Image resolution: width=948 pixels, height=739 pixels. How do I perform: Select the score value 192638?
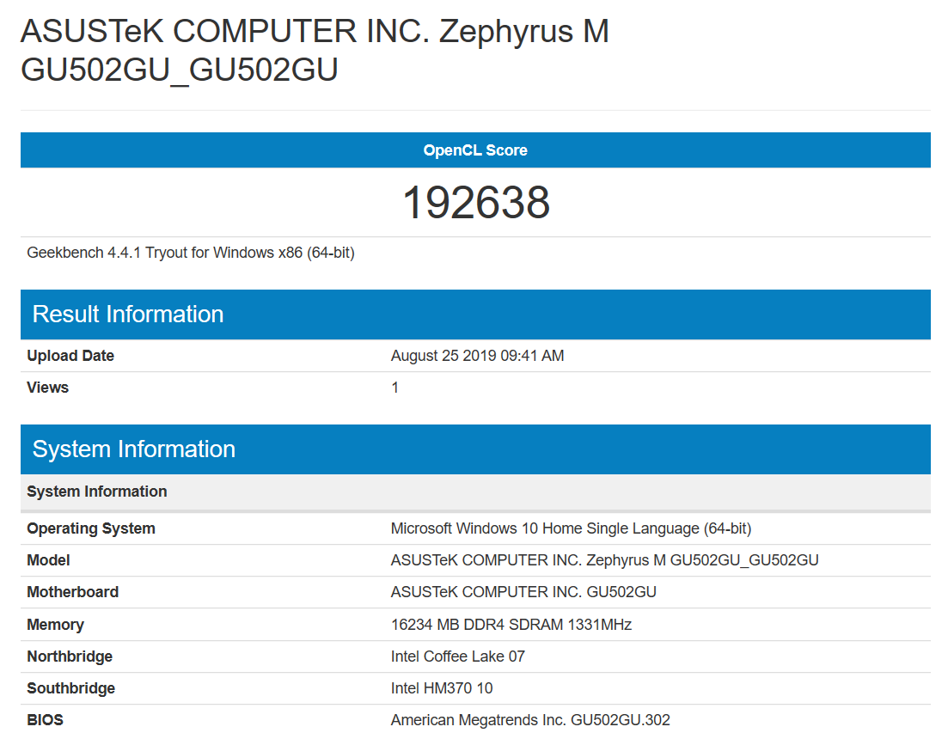[x=476, y=203]
